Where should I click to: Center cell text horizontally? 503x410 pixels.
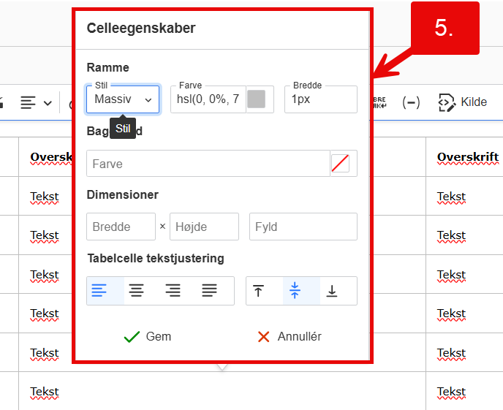[136, 291]
